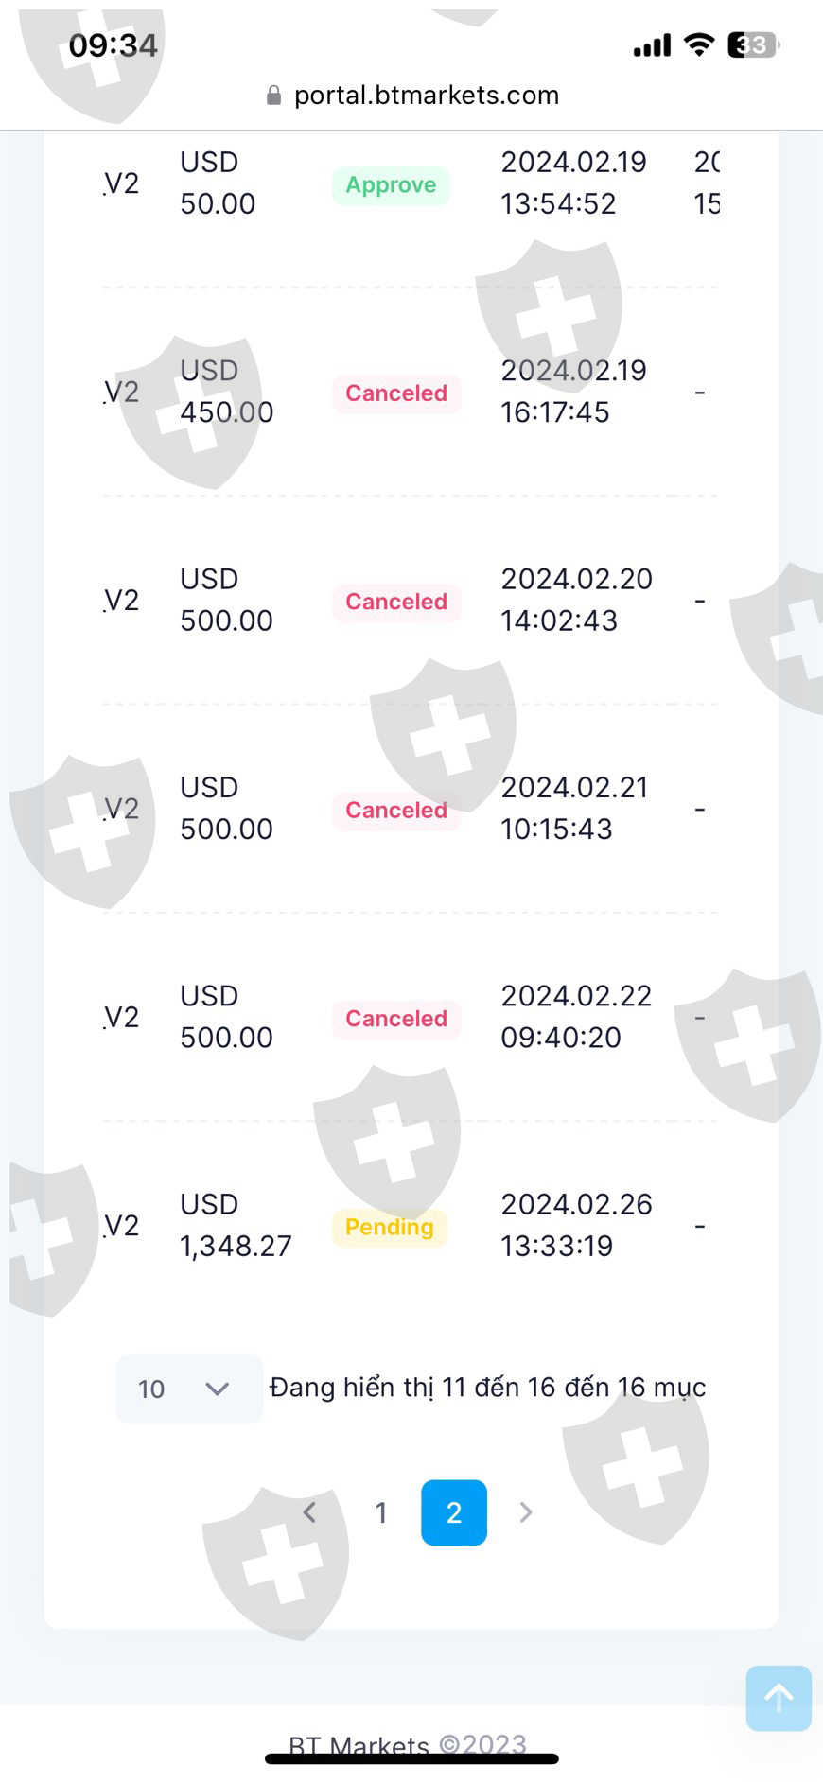Click Canceled badge dated 2024.02.22
This screenshot has height=1782, width=823.
(x=396, y=1019)
